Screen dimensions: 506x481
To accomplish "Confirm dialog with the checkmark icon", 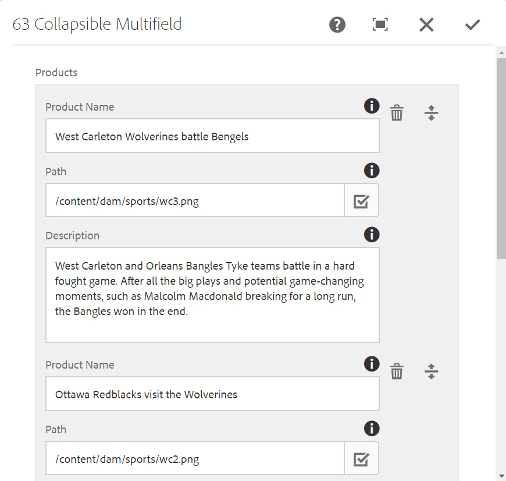I will [x=472, y=24].
